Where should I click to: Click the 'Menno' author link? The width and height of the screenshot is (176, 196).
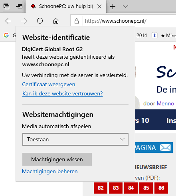pyautogui.click(x=165, y=103)
